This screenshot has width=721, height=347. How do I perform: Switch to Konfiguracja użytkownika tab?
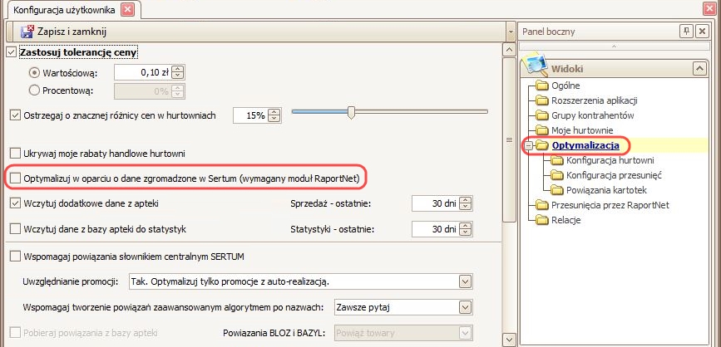click(x=60, y=10)
